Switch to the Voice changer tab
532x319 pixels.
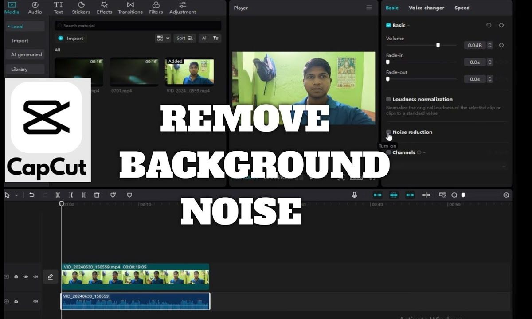426,8
